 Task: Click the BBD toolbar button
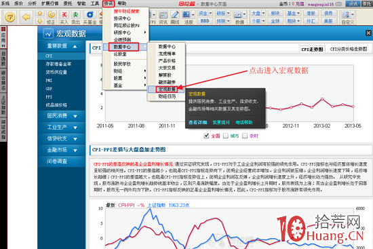point(205,21)
